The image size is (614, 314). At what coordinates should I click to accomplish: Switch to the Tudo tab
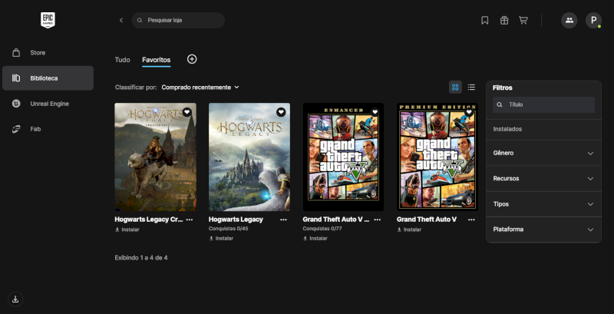(122, 60)
